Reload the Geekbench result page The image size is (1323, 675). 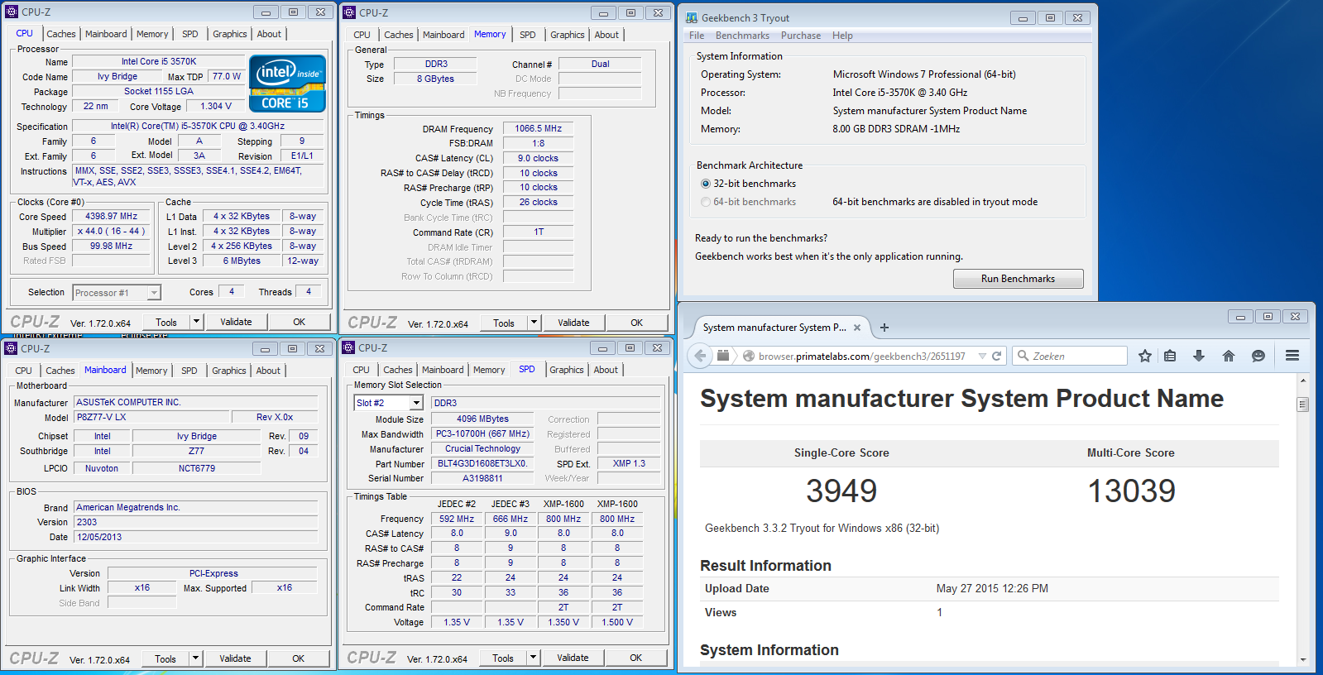click(996, 356)
